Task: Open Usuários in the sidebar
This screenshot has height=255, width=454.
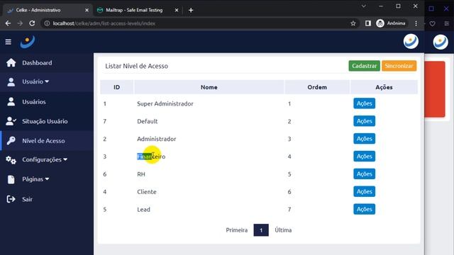Action: [x=34, y=102]
